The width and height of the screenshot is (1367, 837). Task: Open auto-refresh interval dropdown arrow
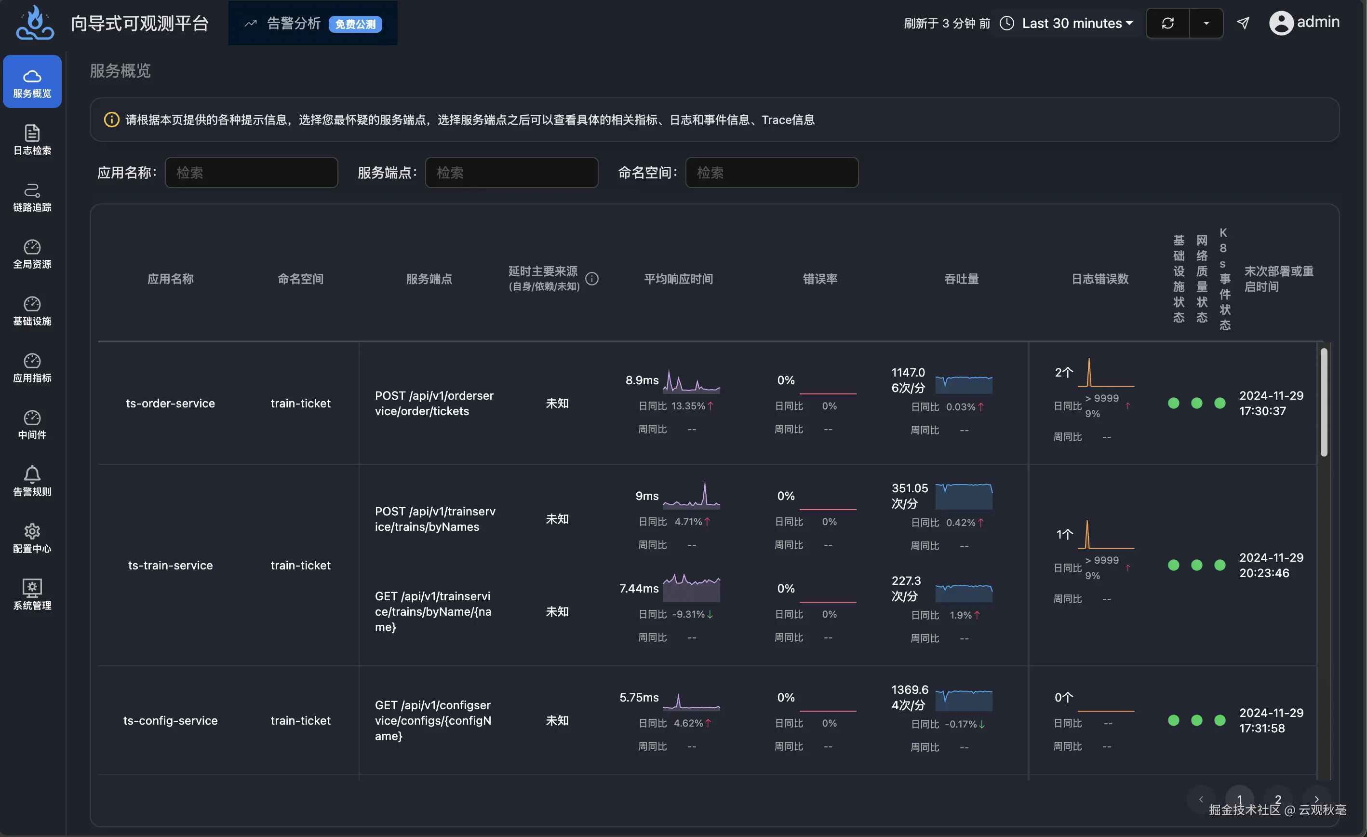tap(1206, 23)
